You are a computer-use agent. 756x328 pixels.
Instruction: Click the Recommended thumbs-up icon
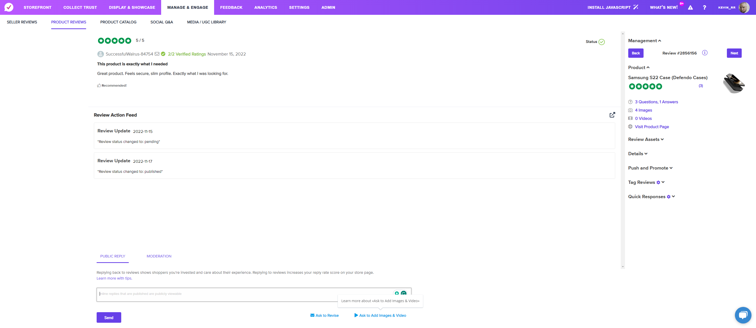[x=99, y=85]
